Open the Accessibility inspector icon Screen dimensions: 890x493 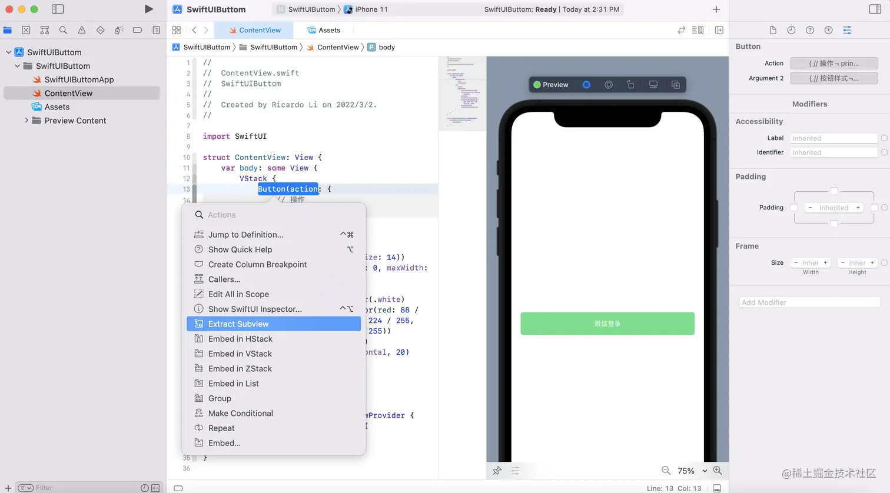click(828, 30)
